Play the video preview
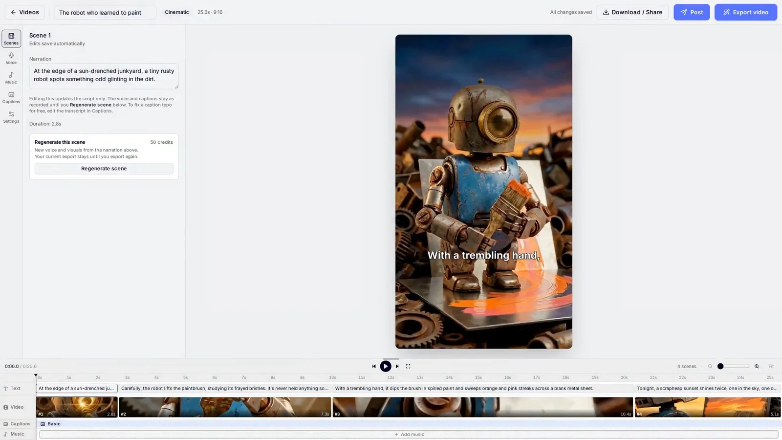The width and height of the screenshot is (782, 440). (386, 366)
